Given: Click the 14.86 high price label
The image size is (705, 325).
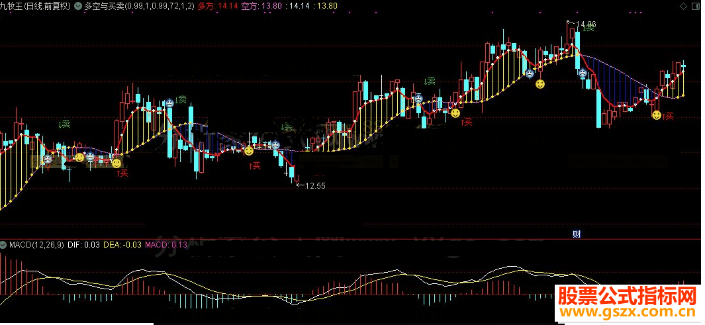Looking at the screenshot, I should [585, 24].
